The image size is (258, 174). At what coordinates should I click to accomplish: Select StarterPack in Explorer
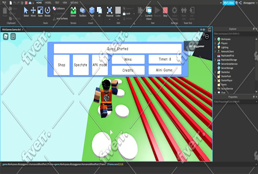tap(224, 76)
